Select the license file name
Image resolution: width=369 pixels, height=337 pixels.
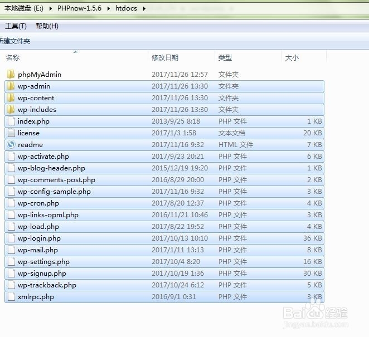[x=29, y=133]
